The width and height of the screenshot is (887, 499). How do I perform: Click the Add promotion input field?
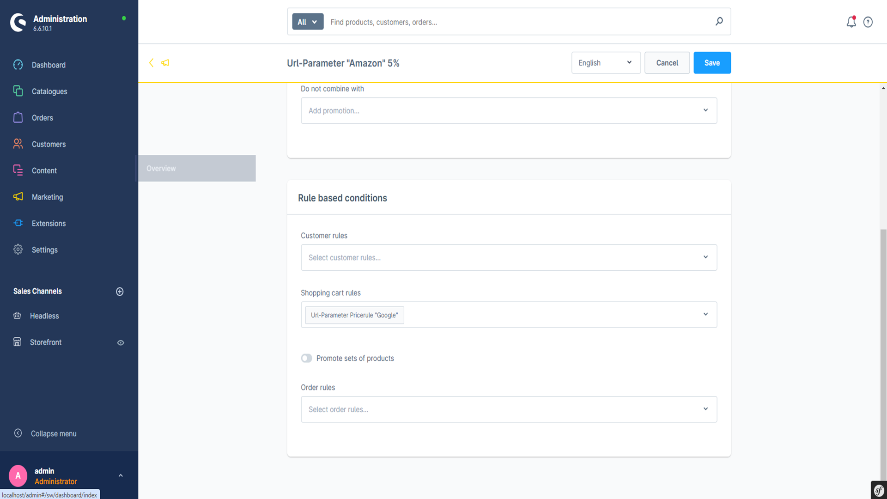pyautogui.click(x=509, y=110)
